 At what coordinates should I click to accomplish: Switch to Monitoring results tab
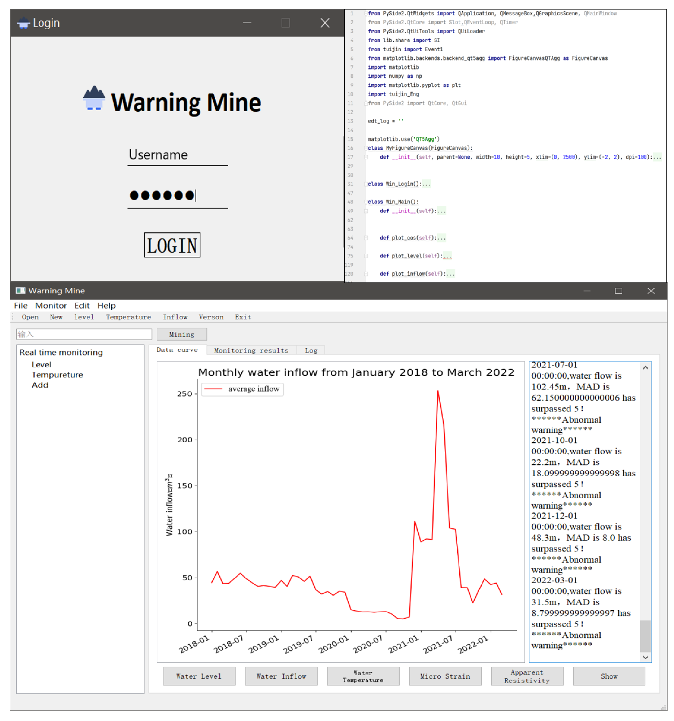click(x=251, y=350)
